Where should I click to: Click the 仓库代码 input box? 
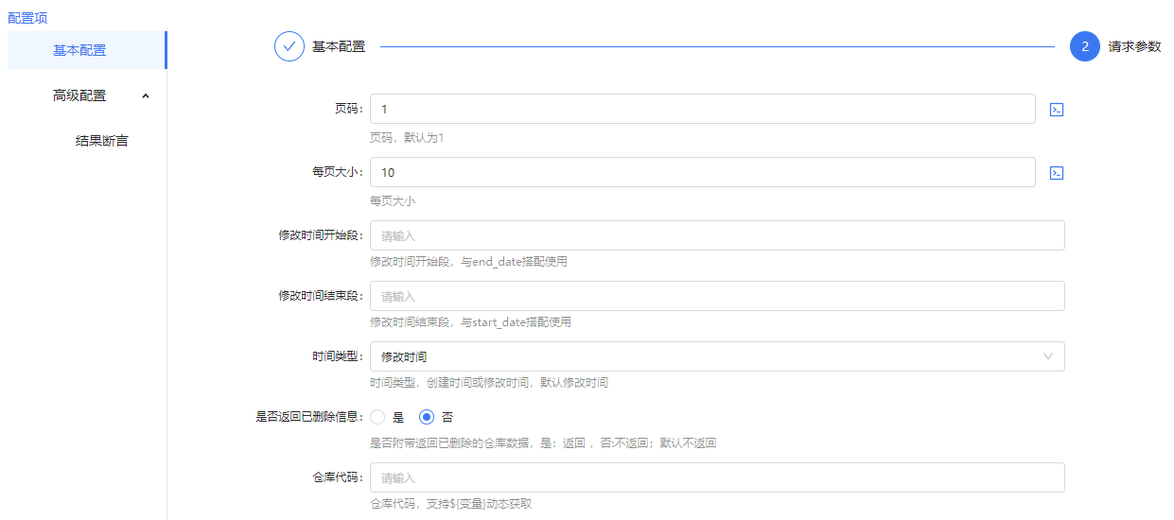click(x=716, y=477)
